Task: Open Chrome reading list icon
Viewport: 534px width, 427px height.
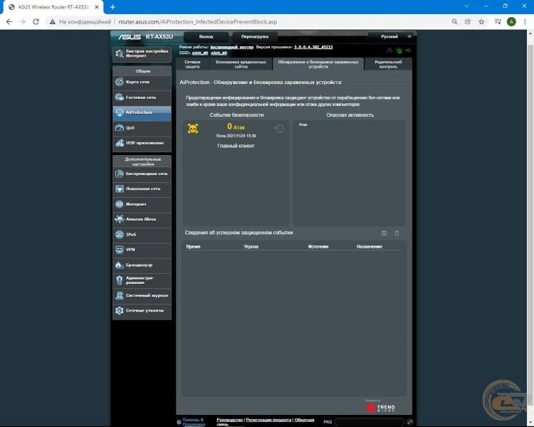Action: pyautogui.click(x=498, y=22)
